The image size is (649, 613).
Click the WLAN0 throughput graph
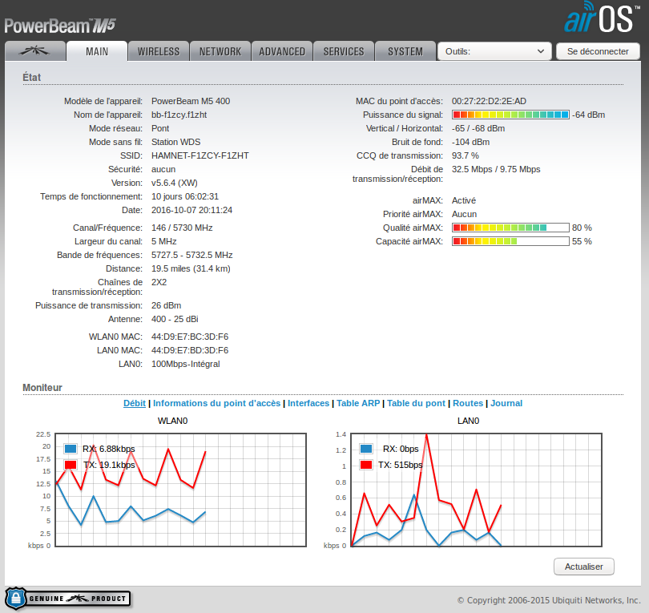coord(180,490)
